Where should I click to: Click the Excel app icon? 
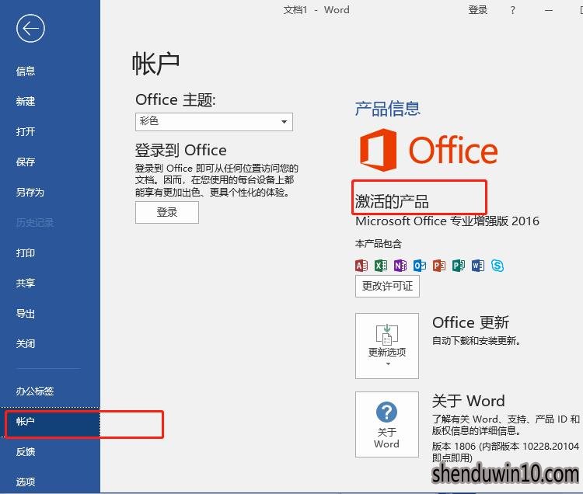click(x=381, y=266)
